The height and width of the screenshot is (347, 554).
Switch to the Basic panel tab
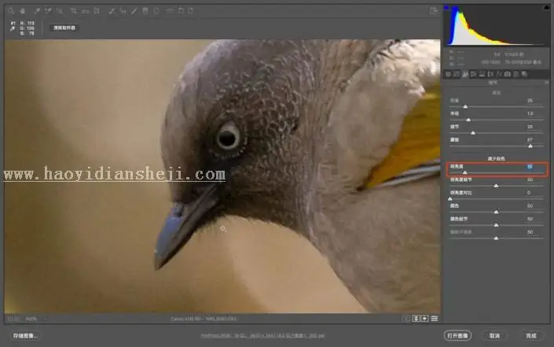(x=448, y=74)
